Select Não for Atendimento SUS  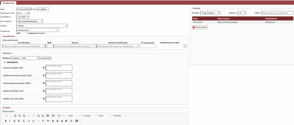tap(26, 13)
